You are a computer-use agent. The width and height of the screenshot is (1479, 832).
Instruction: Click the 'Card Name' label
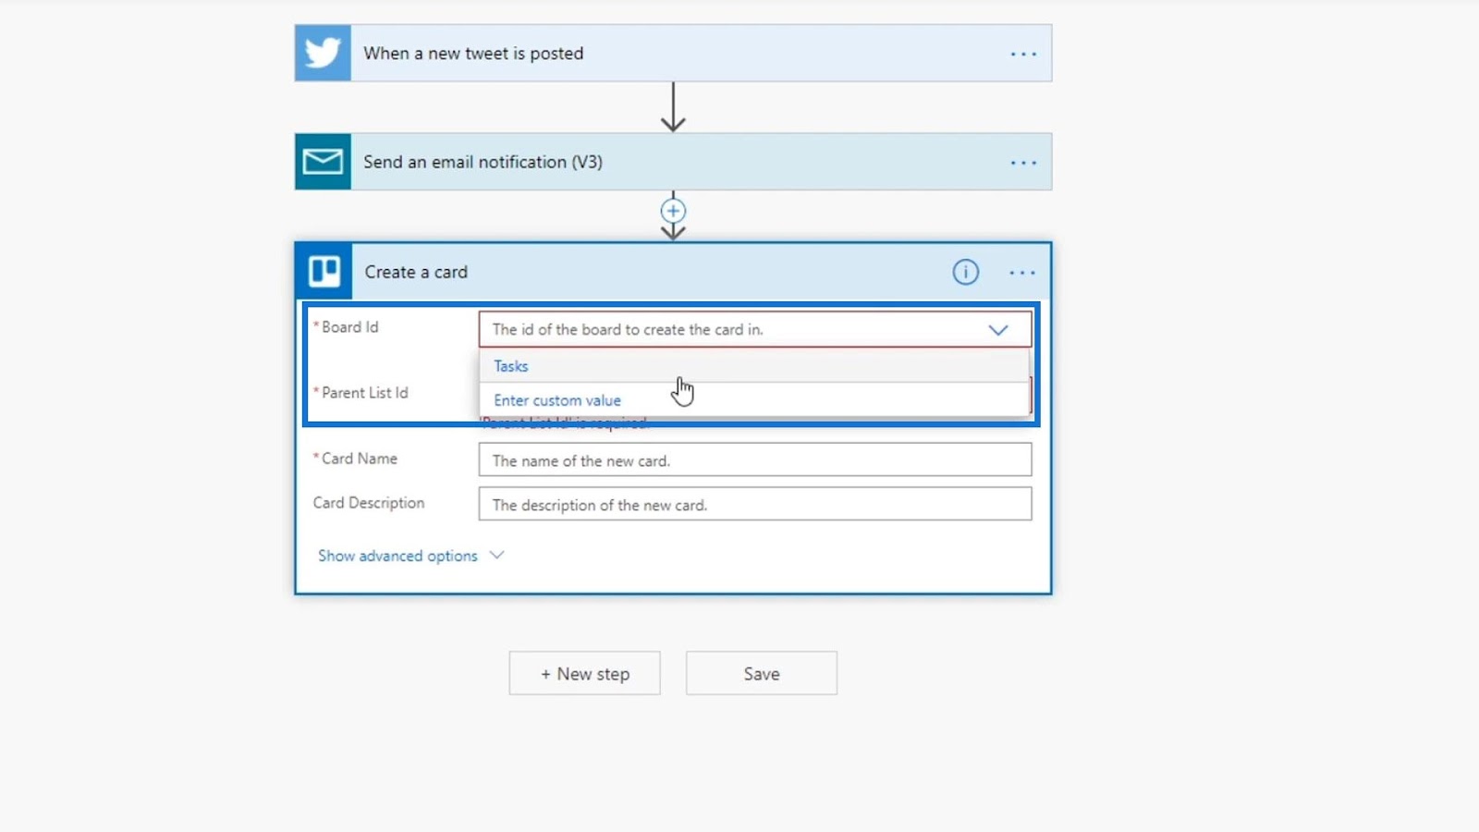pos(359,459)
